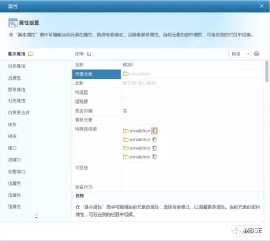Click the property table vertical scrollbar
This screenshot has height=241, width=270.
tap(267, 71)
